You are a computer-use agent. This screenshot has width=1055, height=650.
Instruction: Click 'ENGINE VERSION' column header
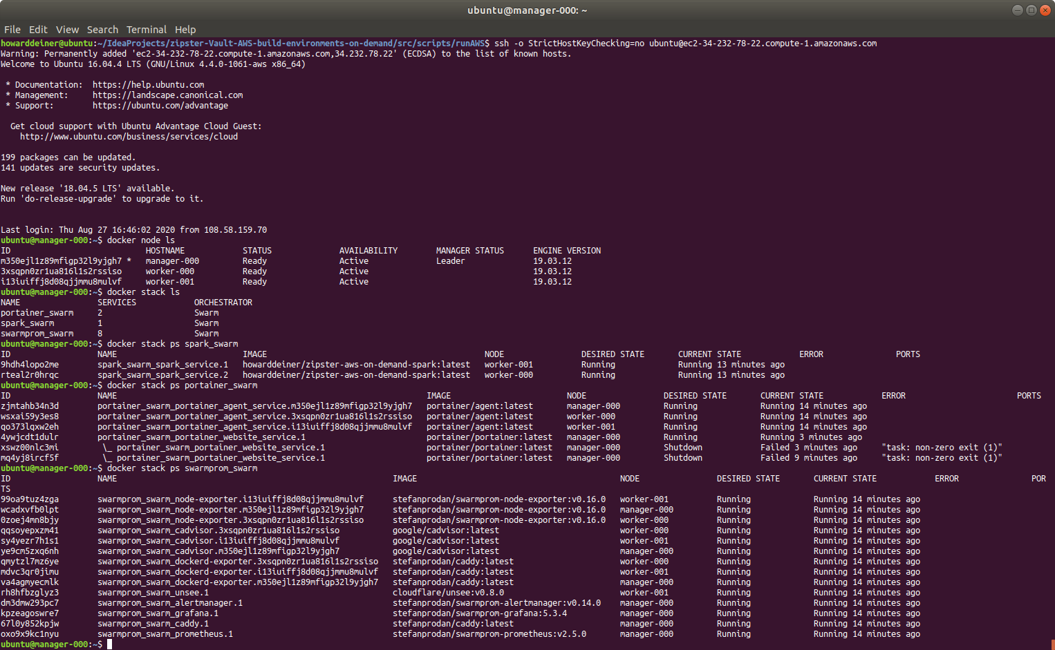point(567,251)
